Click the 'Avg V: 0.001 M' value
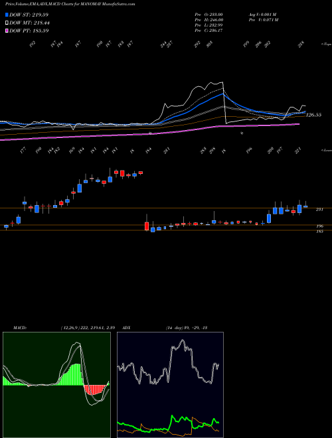 coord(262,14)
